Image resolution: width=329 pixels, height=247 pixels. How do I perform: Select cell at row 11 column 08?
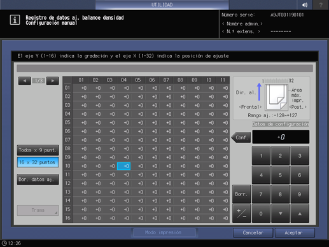click(x=180, y=175)
